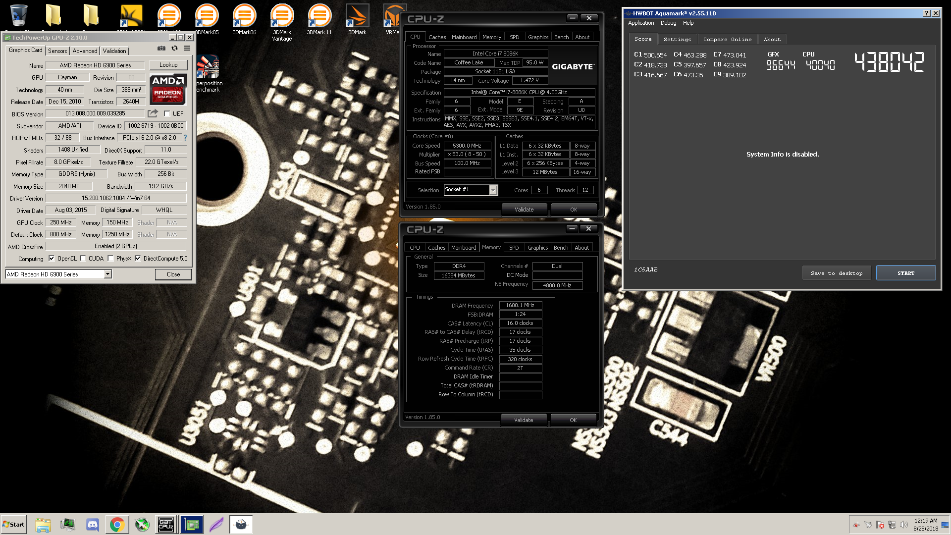Switch to Aquamark taskbar button
The width and height of the screenshot is (951, 535).
[241, 525]
